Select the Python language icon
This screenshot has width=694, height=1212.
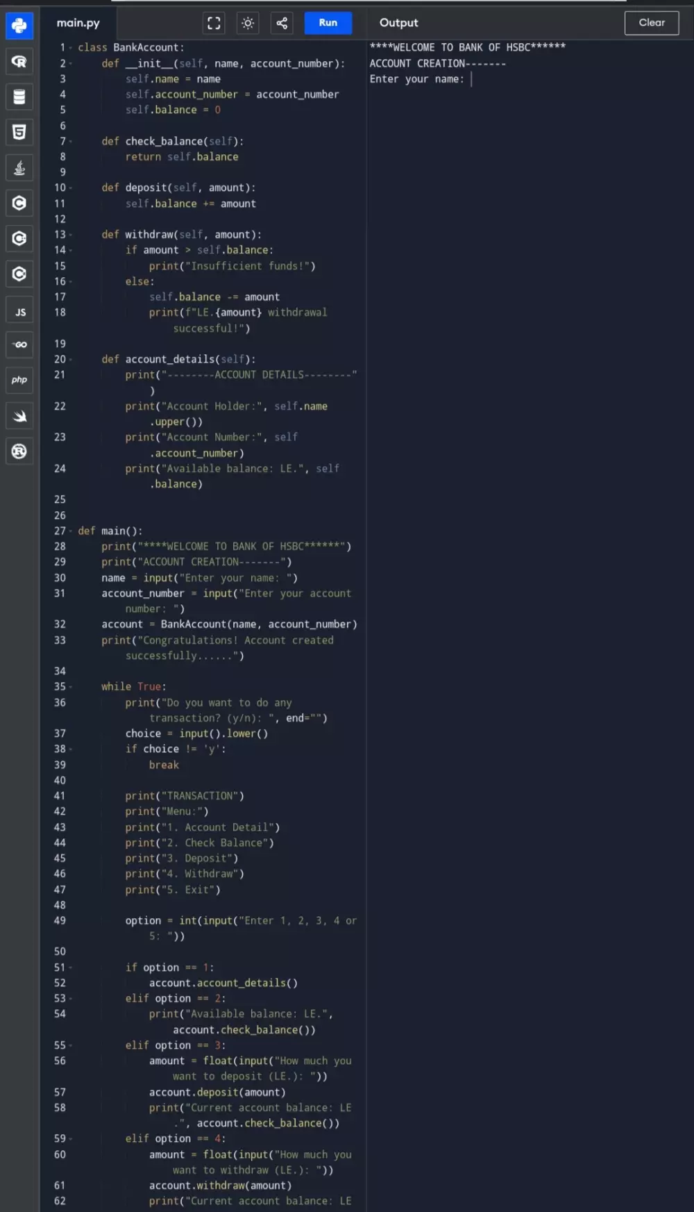click(19, 26)
